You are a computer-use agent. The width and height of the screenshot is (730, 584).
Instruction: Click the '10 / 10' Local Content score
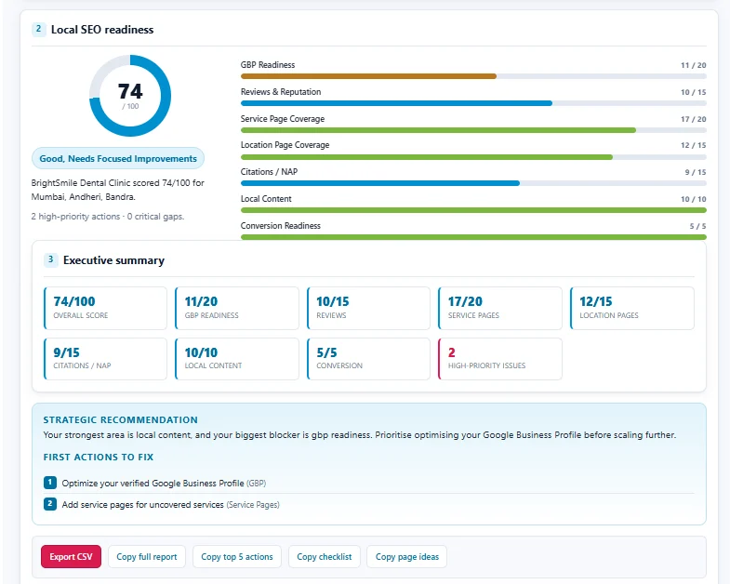(x=693, y=199)
